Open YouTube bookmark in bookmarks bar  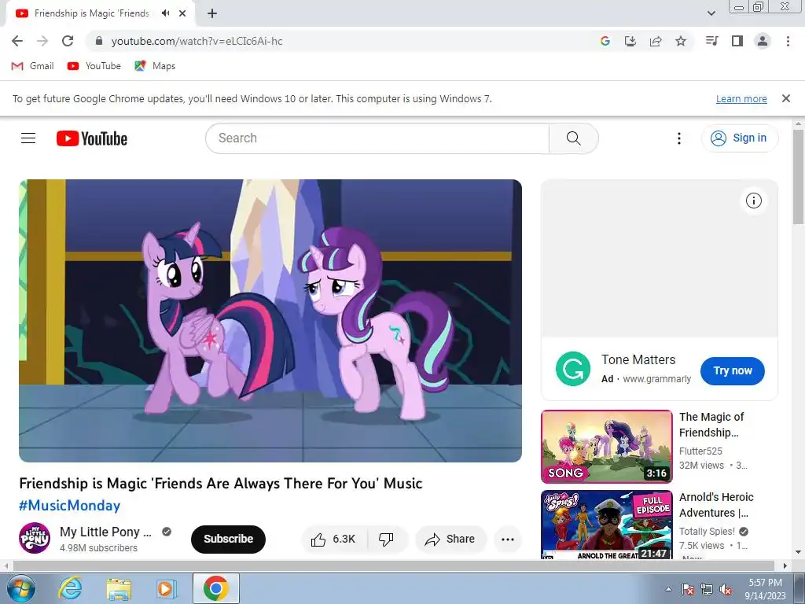point(94,66)
